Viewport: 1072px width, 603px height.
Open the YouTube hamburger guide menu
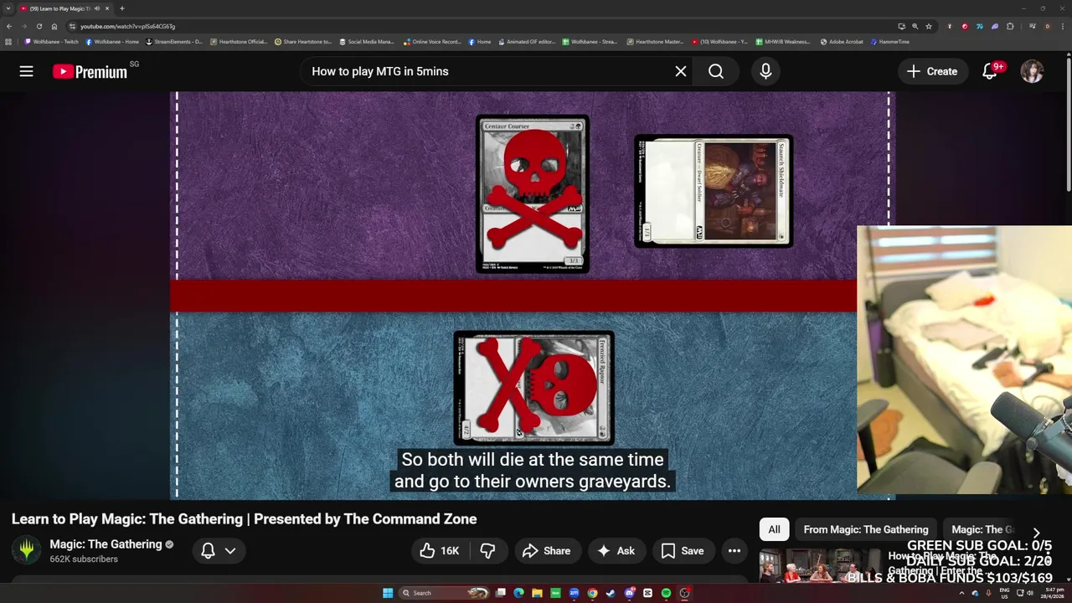[x=27, y=71]
